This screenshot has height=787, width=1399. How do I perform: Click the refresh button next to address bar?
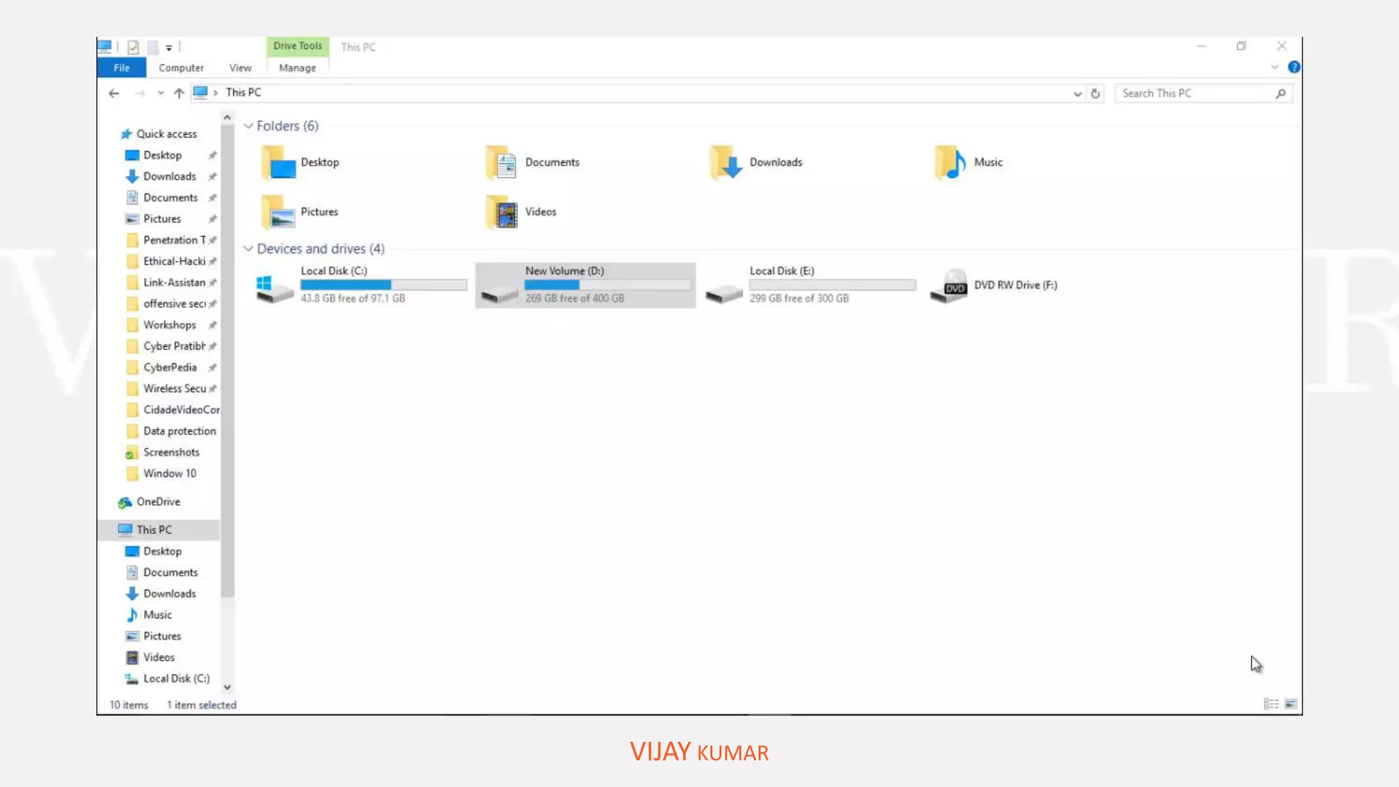coord(1096,94)
